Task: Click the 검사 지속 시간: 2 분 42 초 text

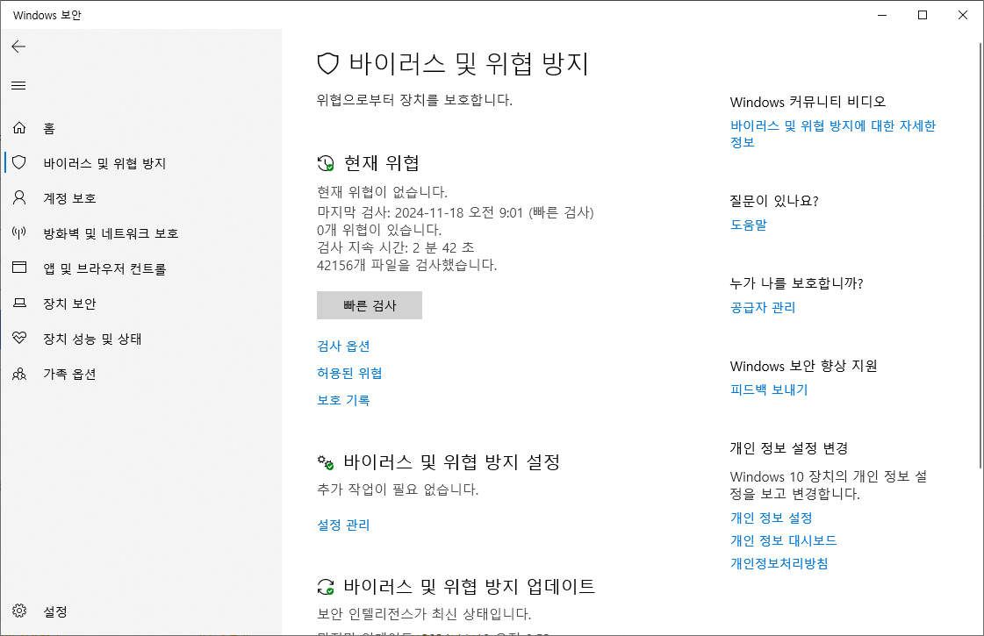Action: click(x=395, y=247)
